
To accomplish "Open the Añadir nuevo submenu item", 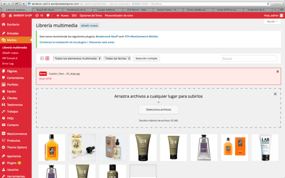I will click(x=10, y=53).
